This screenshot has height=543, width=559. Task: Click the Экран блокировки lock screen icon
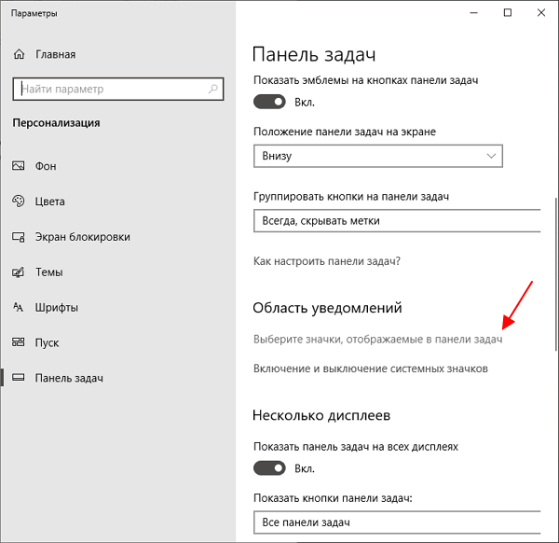pos(19,237)
